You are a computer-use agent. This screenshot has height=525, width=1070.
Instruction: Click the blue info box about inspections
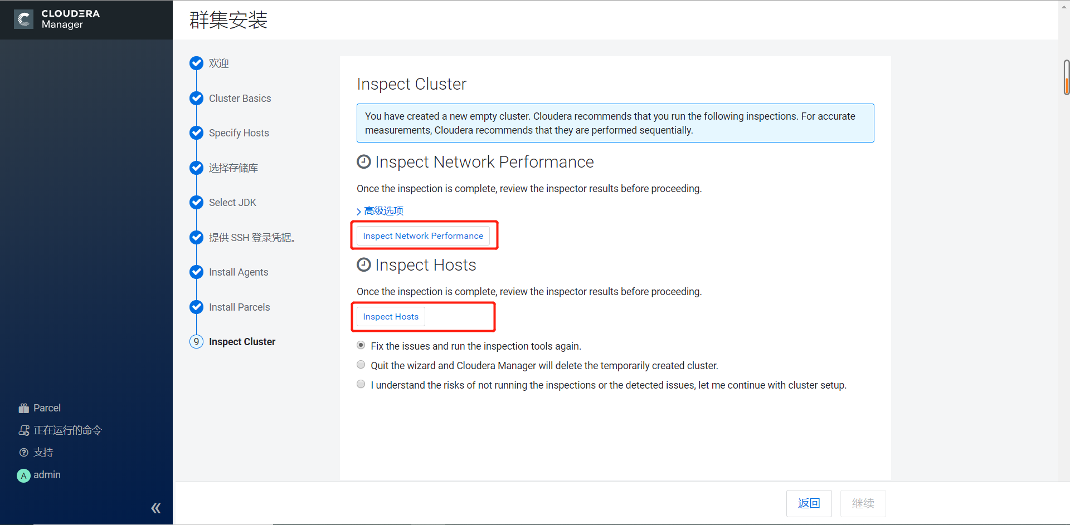615,123
